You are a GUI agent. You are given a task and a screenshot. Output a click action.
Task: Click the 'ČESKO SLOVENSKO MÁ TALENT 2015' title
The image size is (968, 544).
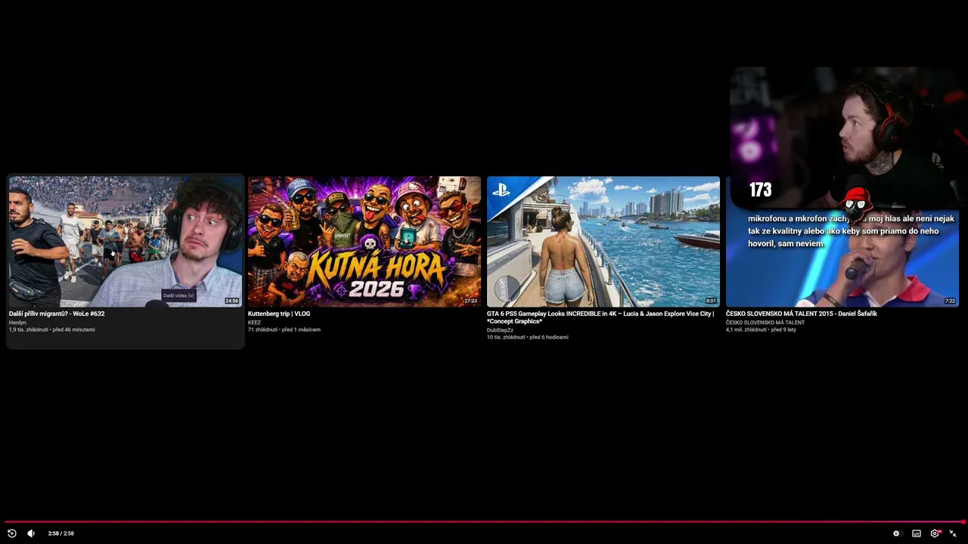coord(802,314)
